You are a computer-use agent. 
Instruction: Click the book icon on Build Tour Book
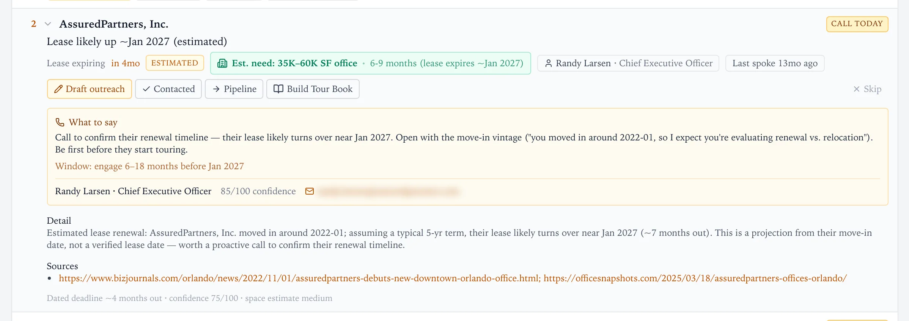click(278, 89)
